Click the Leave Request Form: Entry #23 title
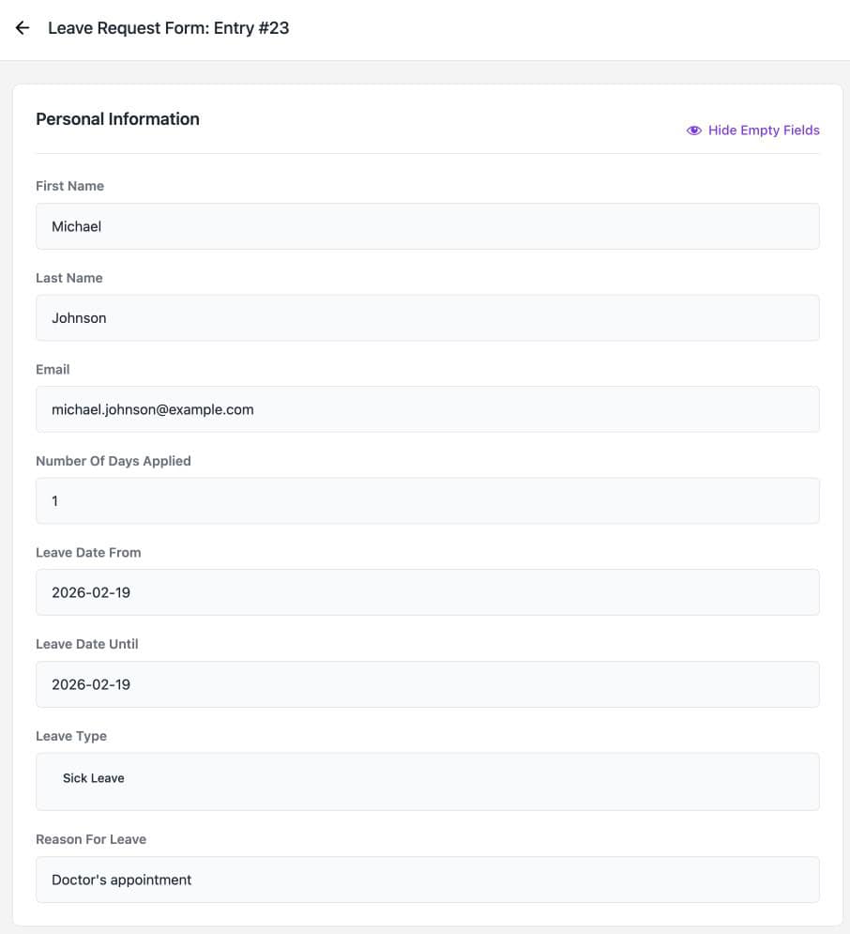This screenshot has height=934, width=850. pos(169,28)
